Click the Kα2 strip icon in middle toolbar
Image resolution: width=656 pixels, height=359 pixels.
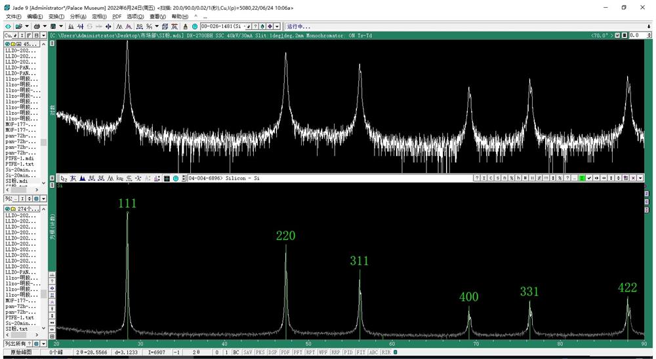coord(120,178)
